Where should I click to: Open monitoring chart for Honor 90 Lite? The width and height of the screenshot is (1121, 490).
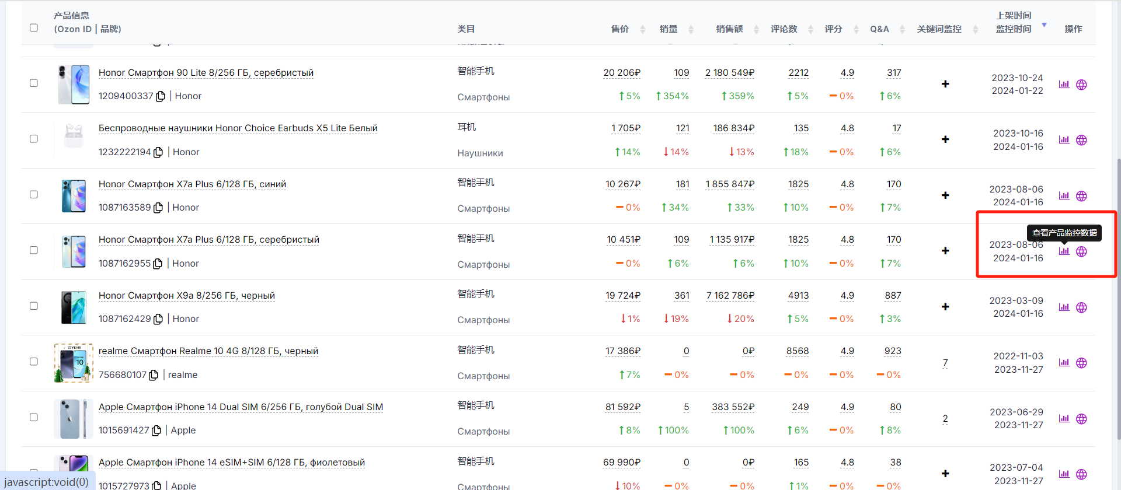click(1064, 85)
